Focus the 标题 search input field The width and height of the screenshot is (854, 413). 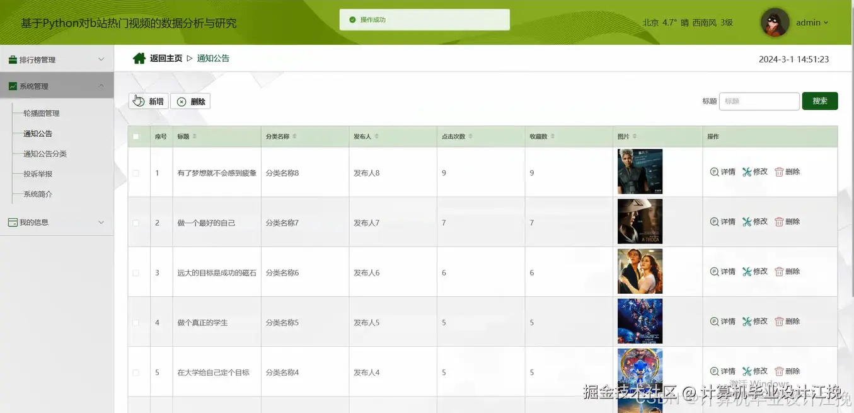[759, 101]
